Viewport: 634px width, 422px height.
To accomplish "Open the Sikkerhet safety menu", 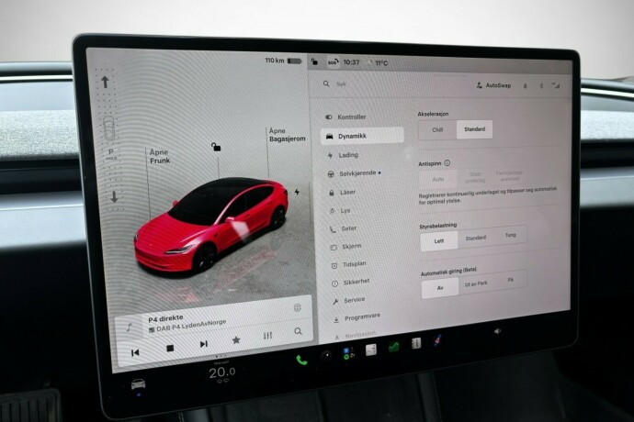I will (x=351, y=283).
